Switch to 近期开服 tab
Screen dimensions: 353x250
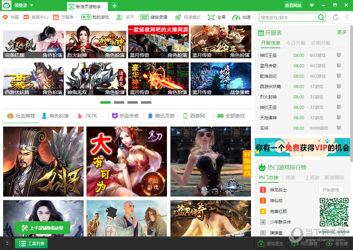click(x=321, y=43)
